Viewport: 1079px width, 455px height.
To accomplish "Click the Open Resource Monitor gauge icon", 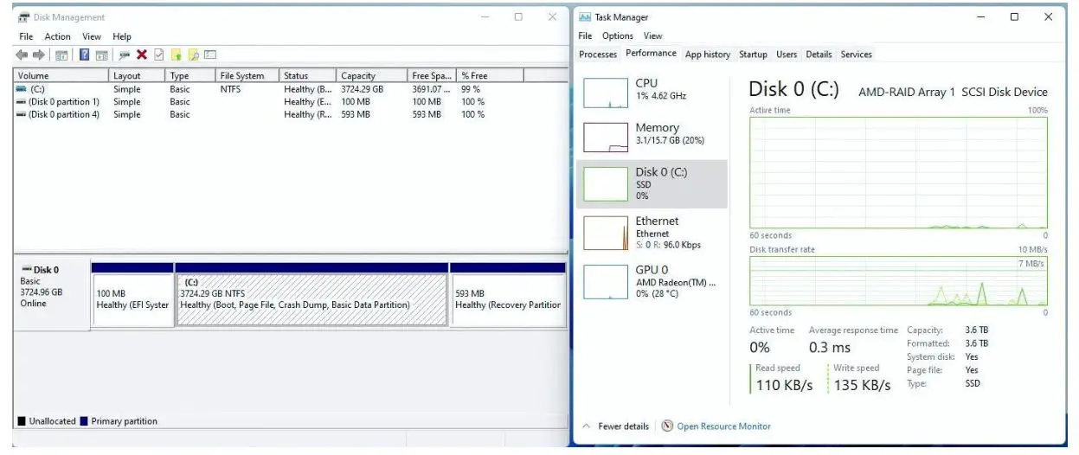I will [x=667, y=426].
